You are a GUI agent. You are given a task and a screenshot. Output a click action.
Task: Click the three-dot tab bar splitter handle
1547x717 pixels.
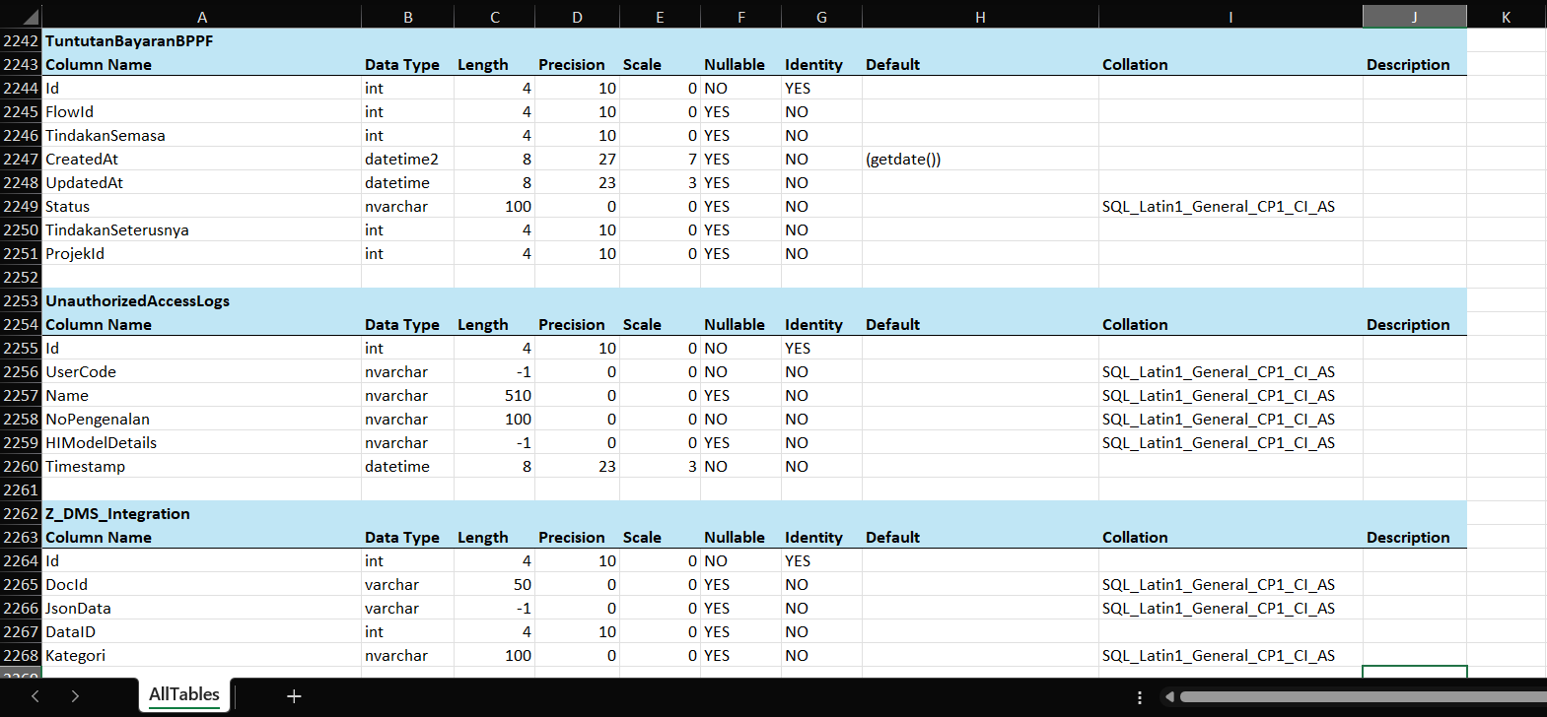[1140, 697]
